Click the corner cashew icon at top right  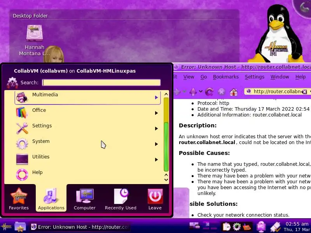tap(304, 7)
